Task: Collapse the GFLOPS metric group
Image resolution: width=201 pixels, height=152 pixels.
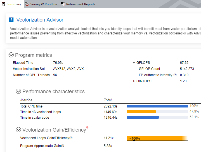Action: (x=134, y=63)
